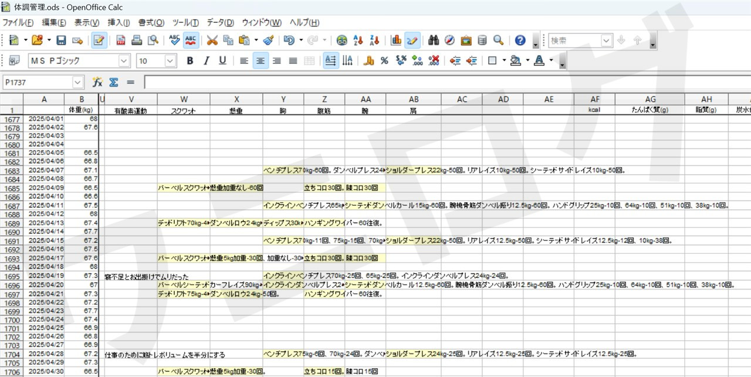The image size is (751, 377).
Task: Expand the Name Box P1737 dropdown
Action: 77,83
